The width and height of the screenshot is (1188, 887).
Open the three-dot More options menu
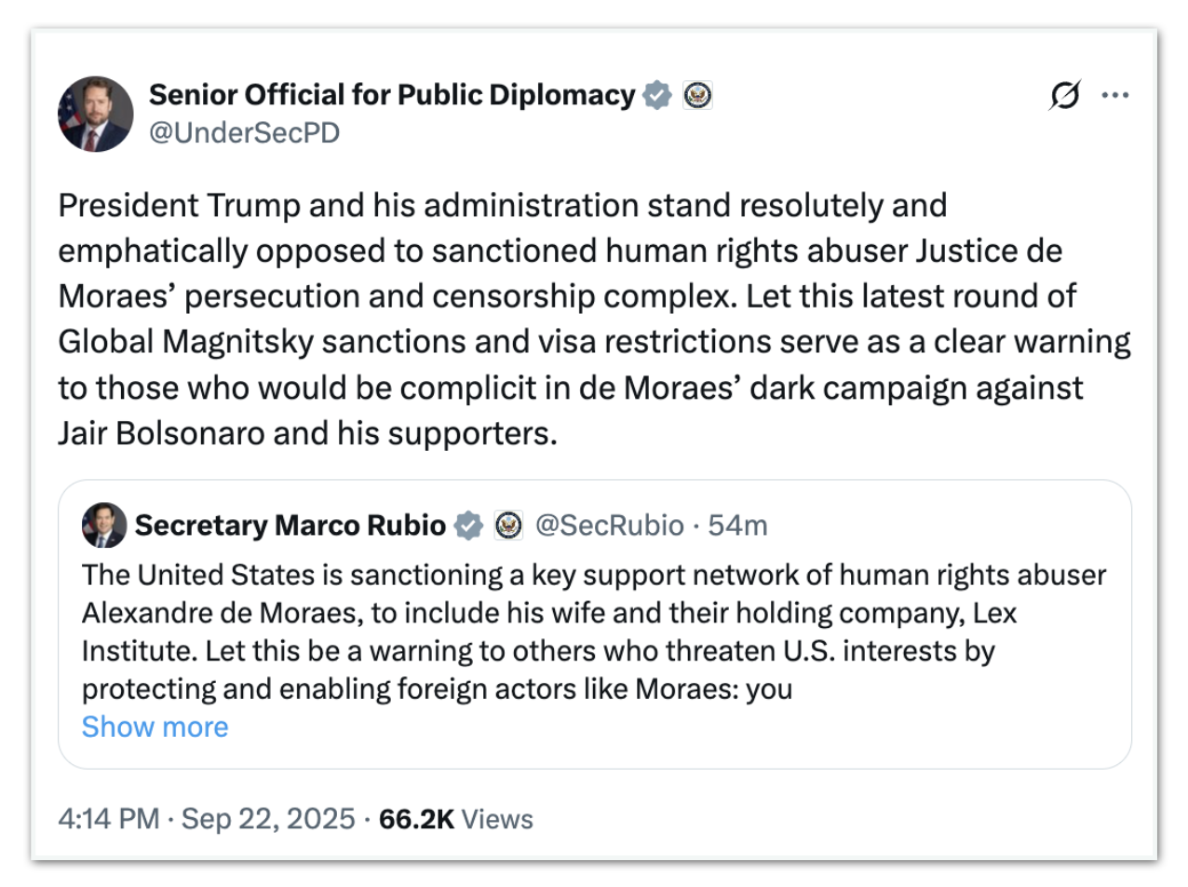pyautogui.click(x=1115, y=95)
